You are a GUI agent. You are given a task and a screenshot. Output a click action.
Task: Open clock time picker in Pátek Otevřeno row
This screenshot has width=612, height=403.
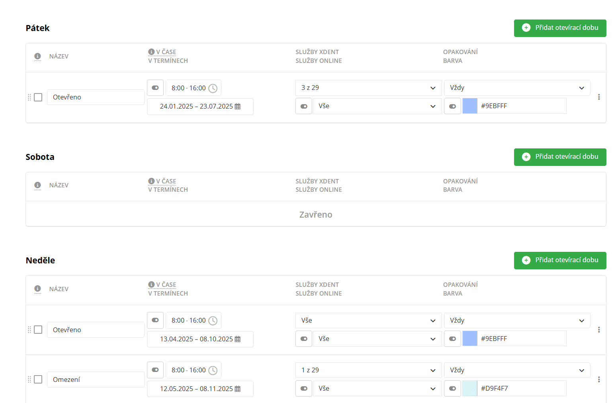213,88
